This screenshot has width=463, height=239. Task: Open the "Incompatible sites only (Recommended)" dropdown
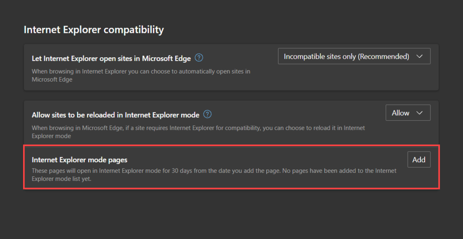click(354, 57)
